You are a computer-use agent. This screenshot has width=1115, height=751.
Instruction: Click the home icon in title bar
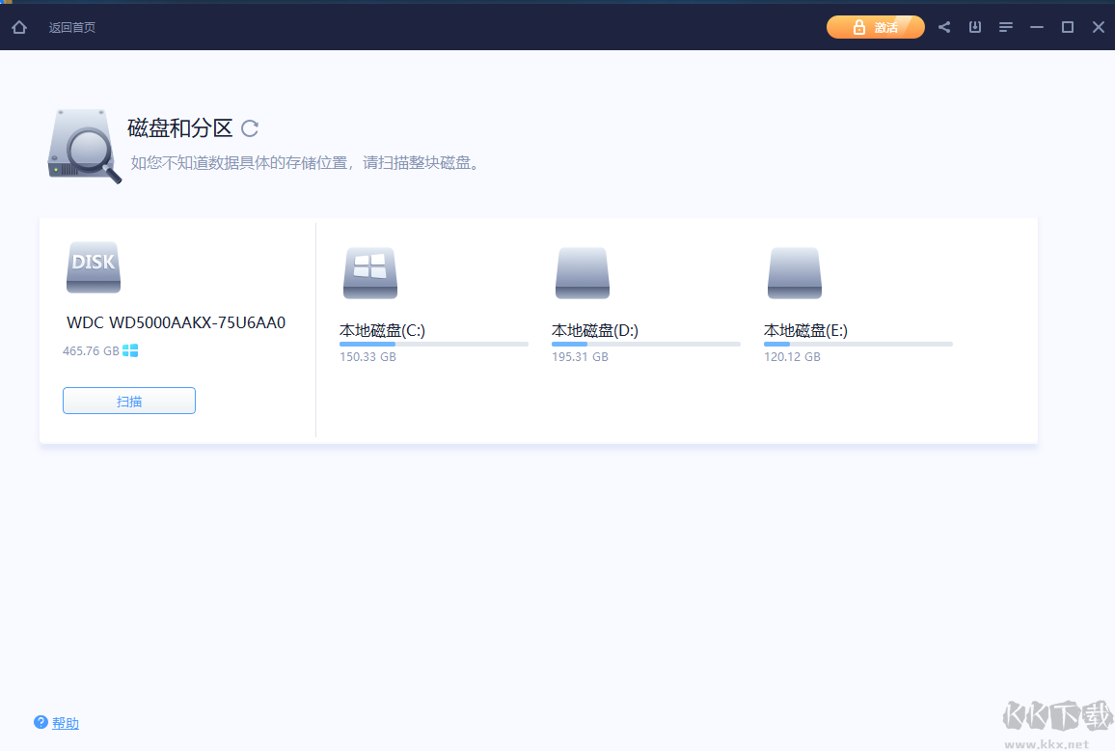click(x=19, y=27)
